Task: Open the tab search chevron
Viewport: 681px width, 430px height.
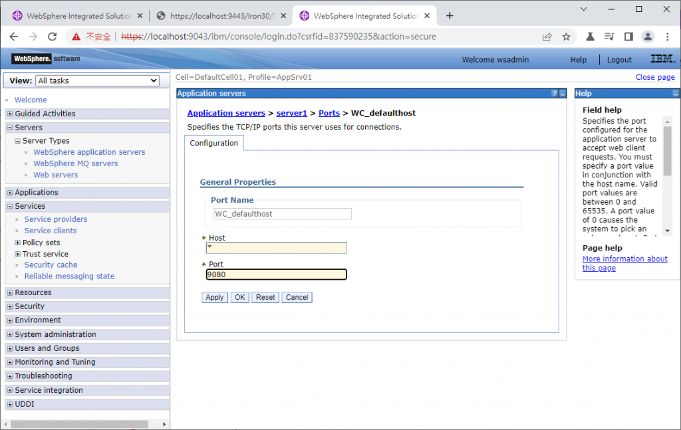Action: pos(583,9)
